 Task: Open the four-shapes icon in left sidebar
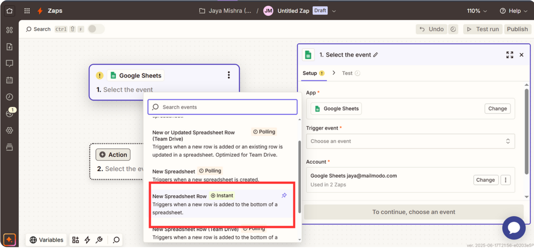[x=10, y=30]
